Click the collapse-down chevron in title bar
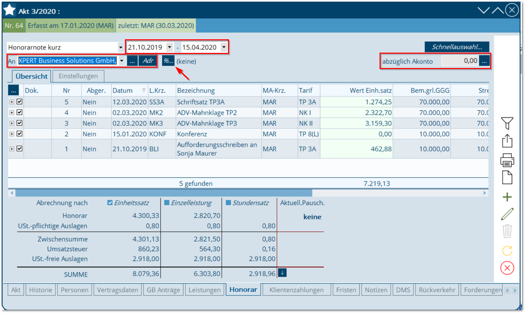 (484, 10)
